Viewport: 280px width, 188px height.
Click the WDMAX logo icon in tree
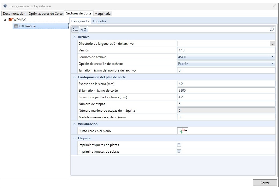10,20
